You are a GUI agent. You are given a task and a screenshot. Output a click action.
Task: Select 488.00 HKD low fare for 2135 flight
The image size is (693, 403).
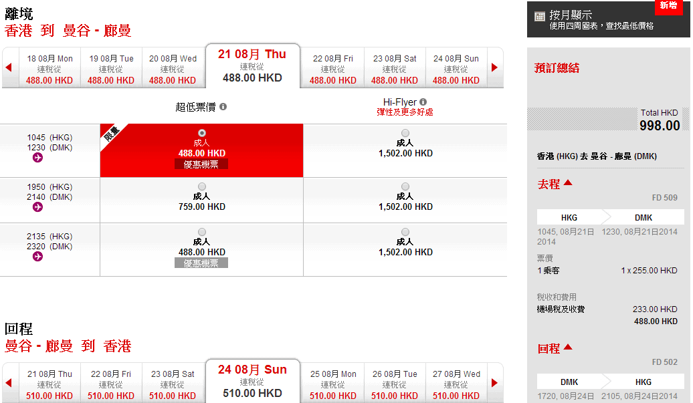[x=202, y=232]
